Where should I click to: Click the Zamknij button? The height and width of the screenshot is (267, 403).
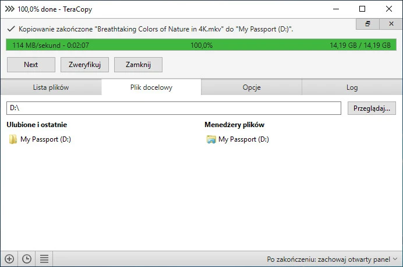point(138,65)
